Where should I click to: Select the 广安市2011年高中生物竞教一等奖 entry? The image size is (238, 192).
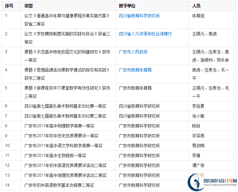click(55, 156)
